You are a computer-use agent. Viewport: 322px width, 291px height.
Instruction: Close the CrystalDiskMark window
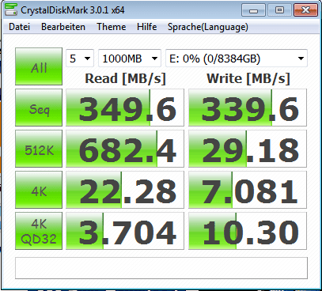[x=305, y=10]
